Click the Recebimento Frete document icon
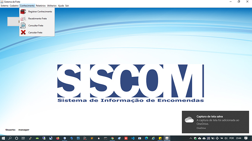 point(23,19)
